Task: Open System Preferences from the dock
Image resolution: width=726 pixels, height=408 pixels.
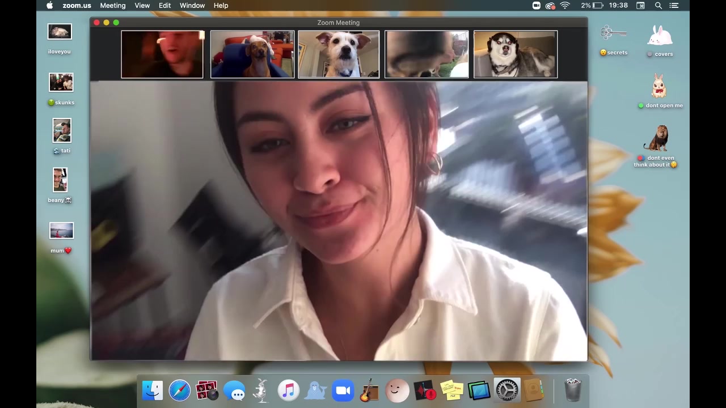Action: pos(506,390)
